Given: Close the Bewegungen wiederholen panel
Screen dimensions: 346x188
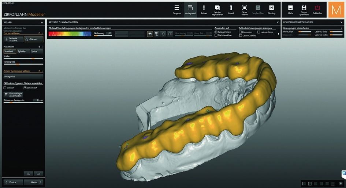Looking at the screenshot, I should (x=341, y=22).
